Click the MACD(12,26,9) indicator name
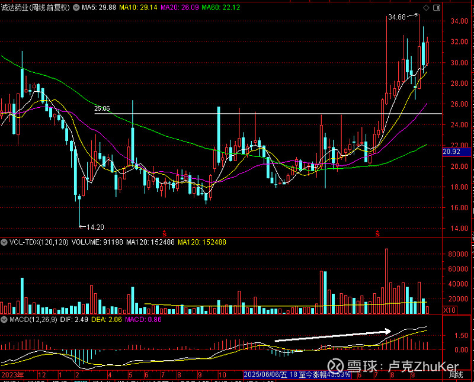This screenshot has height=382, width=474. click(x=33, y=319)
